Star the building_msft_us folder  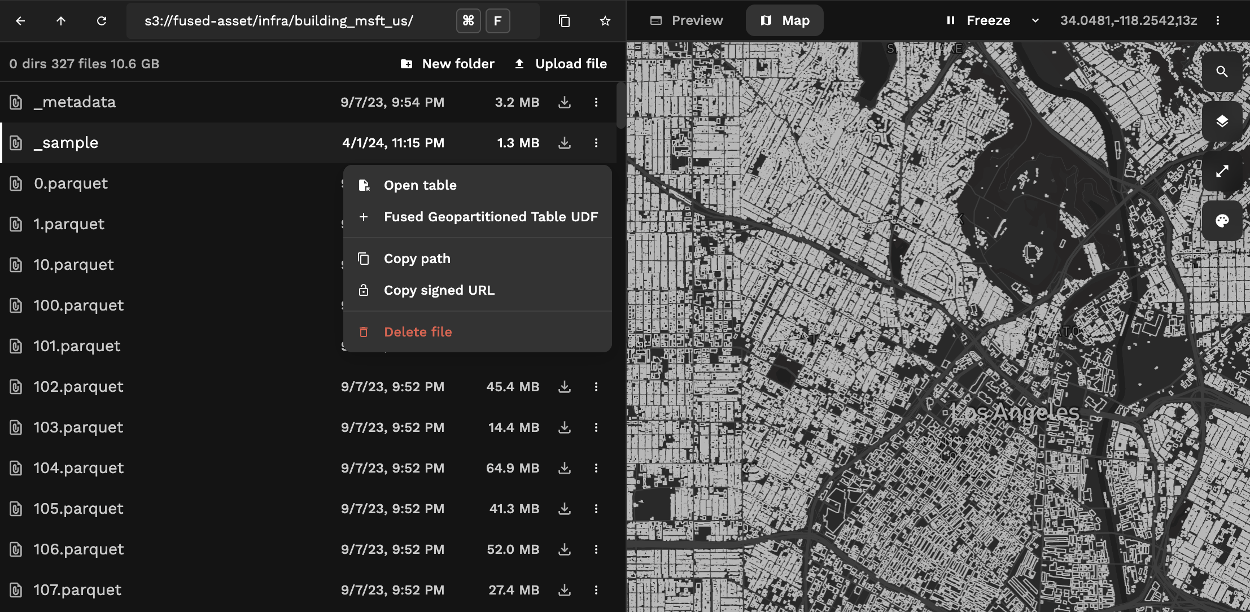pos(605,21)
